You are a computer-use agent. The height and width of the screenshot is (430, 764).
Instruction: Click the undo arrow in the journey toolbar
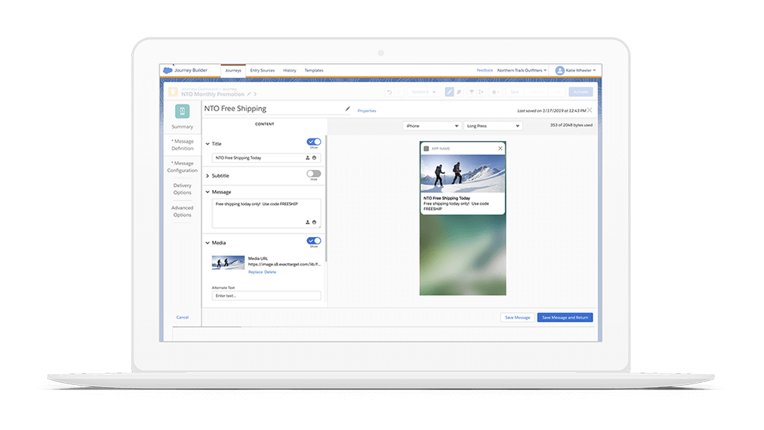390,92
